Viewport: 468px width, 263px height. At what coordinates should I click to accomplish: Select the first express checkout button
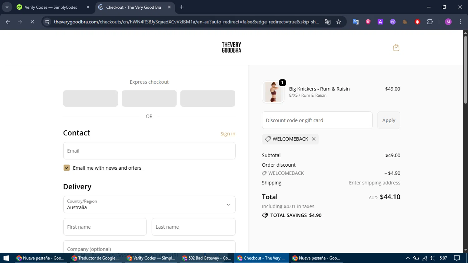click(x=90, y=98)
